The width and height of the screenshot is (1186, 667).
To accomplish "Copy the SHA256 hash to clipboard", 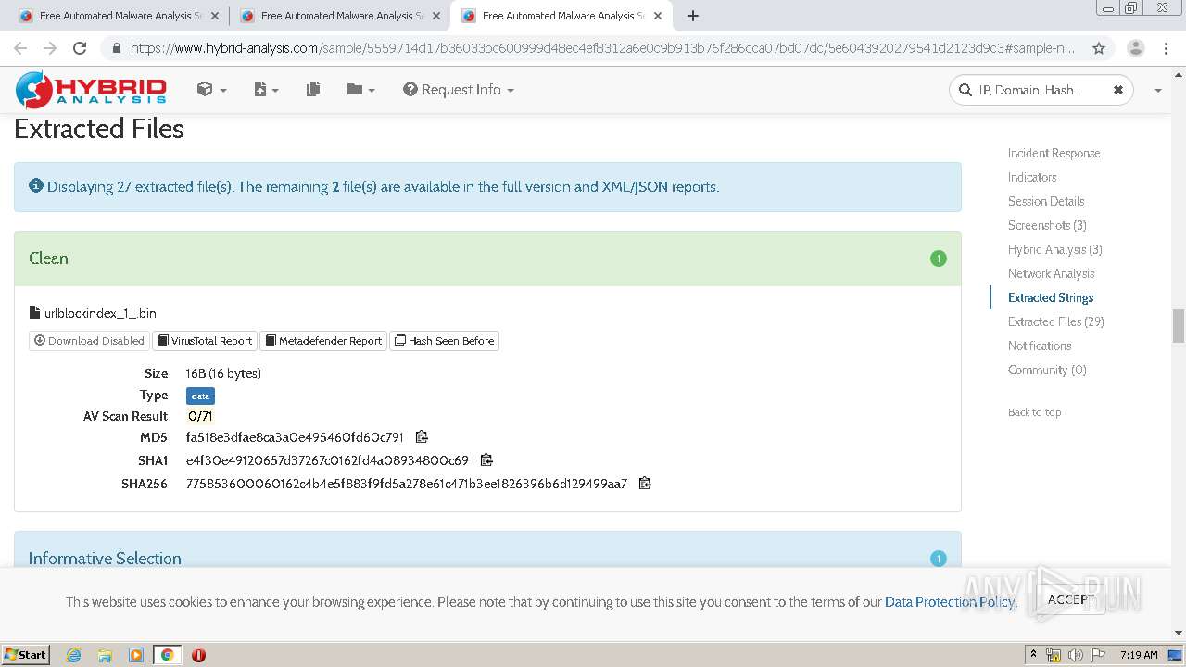I will [645, 484].
